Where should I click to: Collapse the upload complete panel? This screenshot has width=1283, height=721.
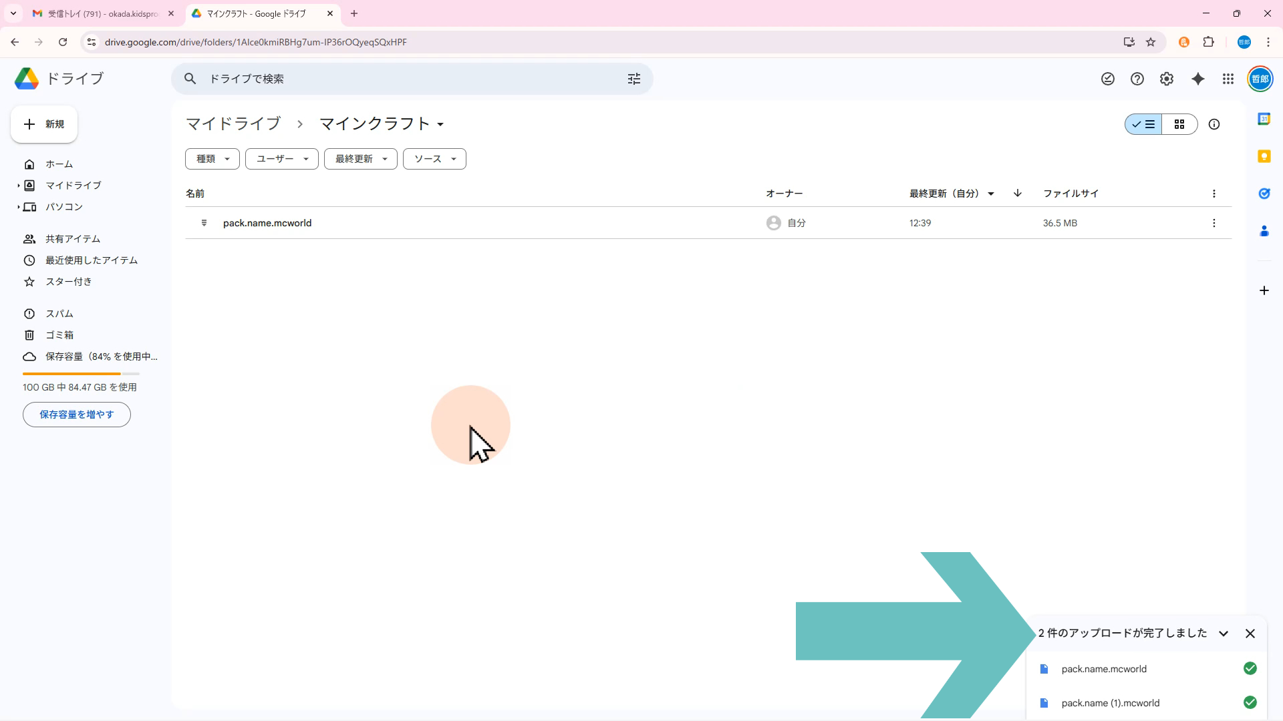pyautogui.click(x=1224, y=634)
